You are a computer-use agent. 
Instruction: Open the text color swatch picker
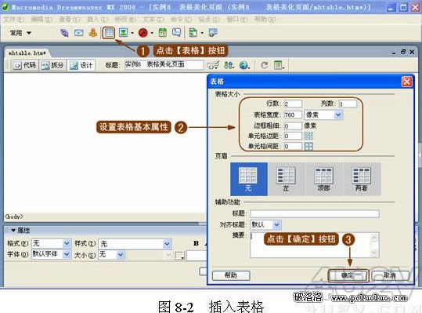click(179, 255)
